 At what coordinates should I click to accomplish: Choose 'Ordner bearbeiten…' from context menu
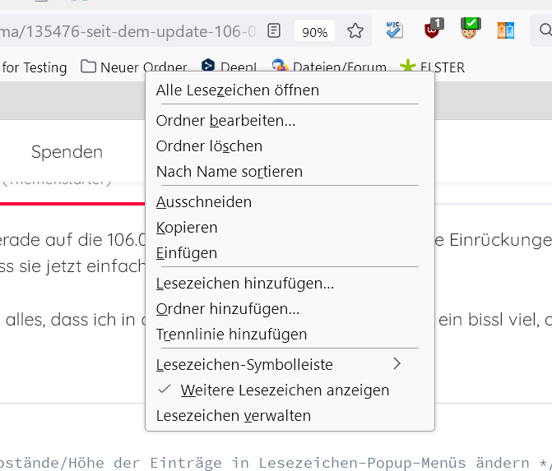pos(225,120)
